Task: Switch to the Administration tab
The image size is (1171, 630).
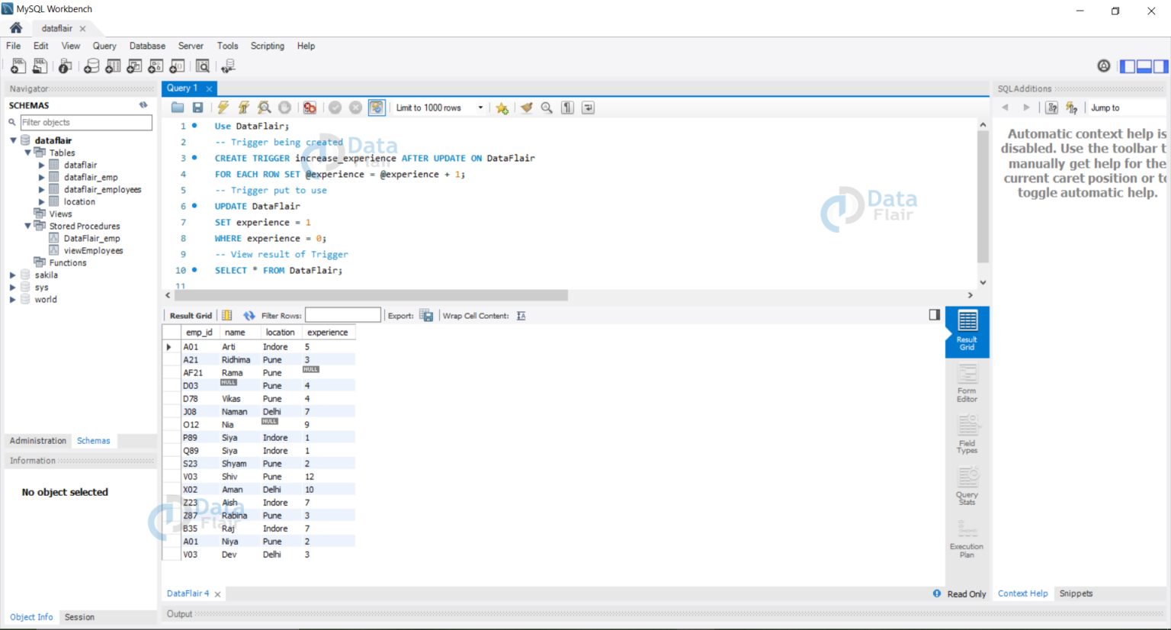Action: coord(38,441)
